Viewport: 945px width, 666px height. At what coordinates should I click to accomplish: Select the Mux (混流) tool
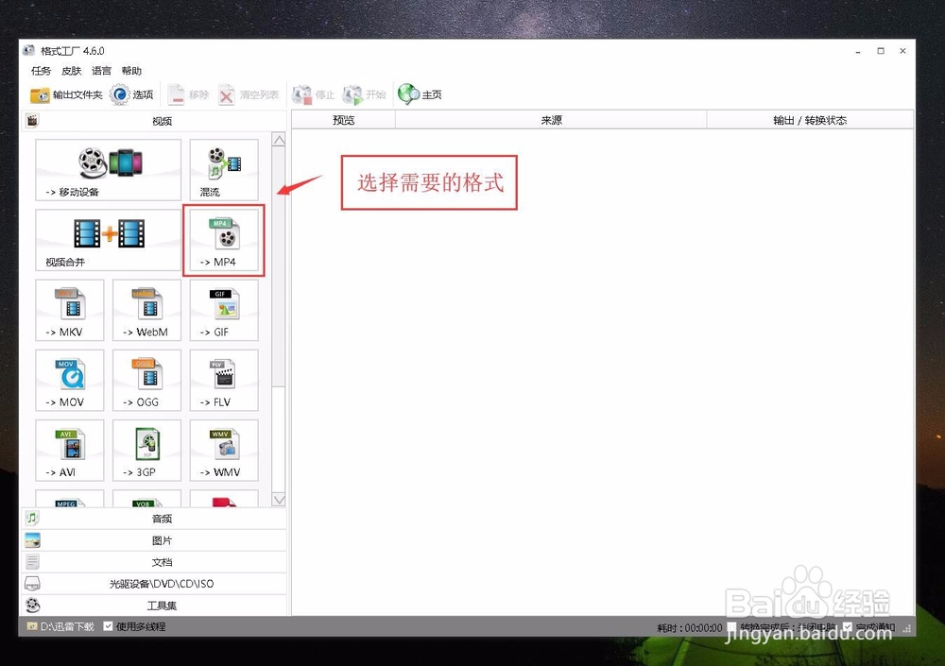coord(223,170)
